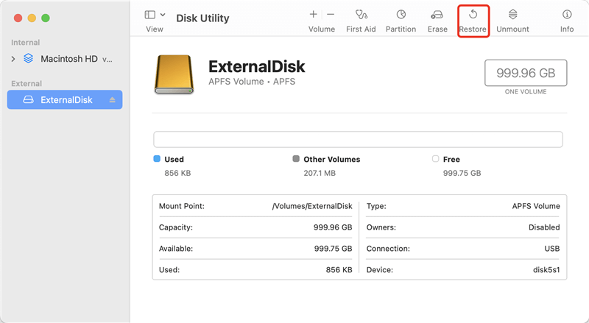Click the large ExternalDisk drive icon
Image resolution: width=589 pixels, height=323 pixels.
[x=174, y=75]
